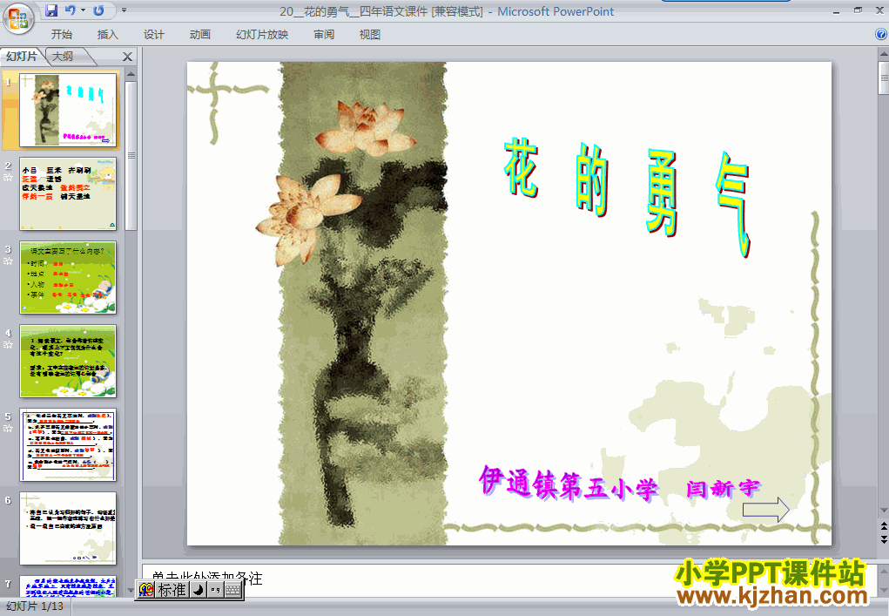
Task: Select slide 5 thumbnail
Action: coord(68,444)
